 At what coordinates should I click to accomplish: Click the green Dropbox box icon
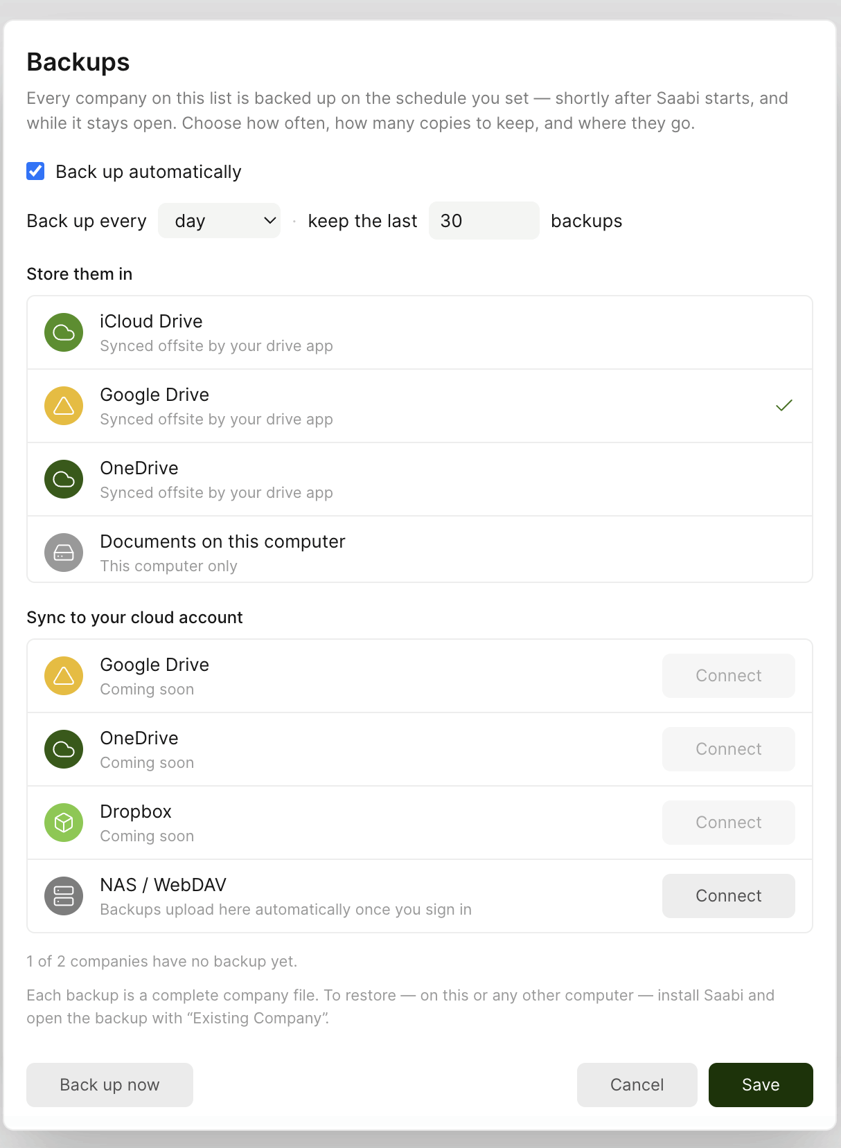click(64, 823)
